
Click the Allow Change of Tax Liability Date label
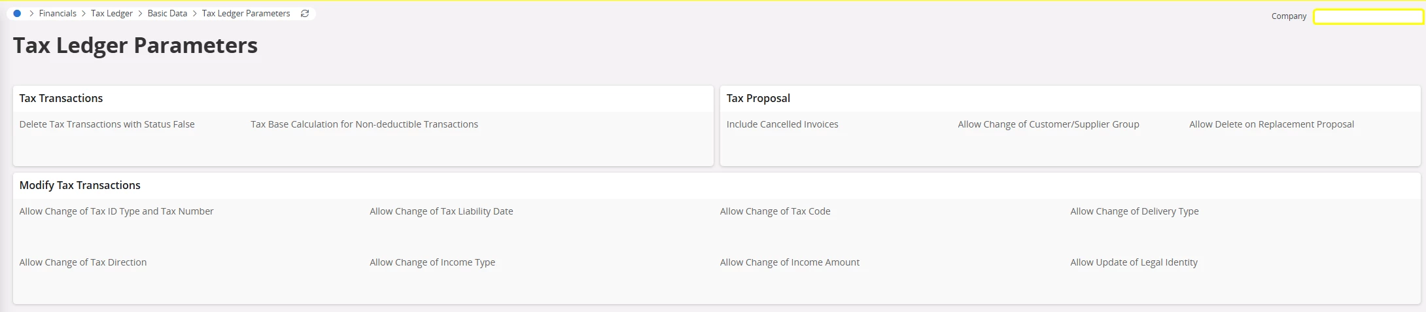[442, 211]
